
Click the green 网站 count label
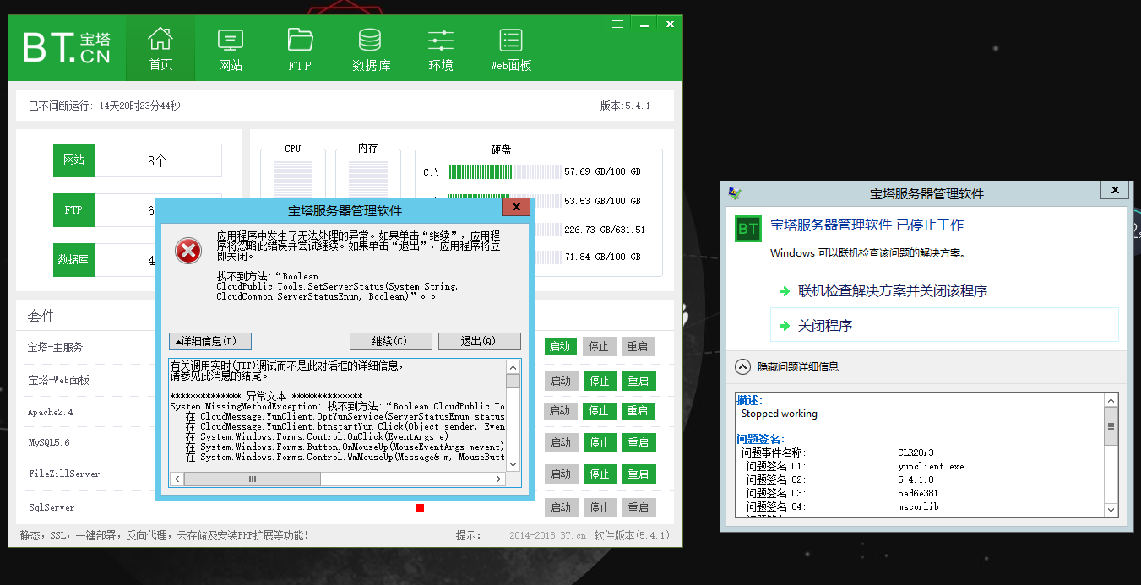[x=74, y=160]
